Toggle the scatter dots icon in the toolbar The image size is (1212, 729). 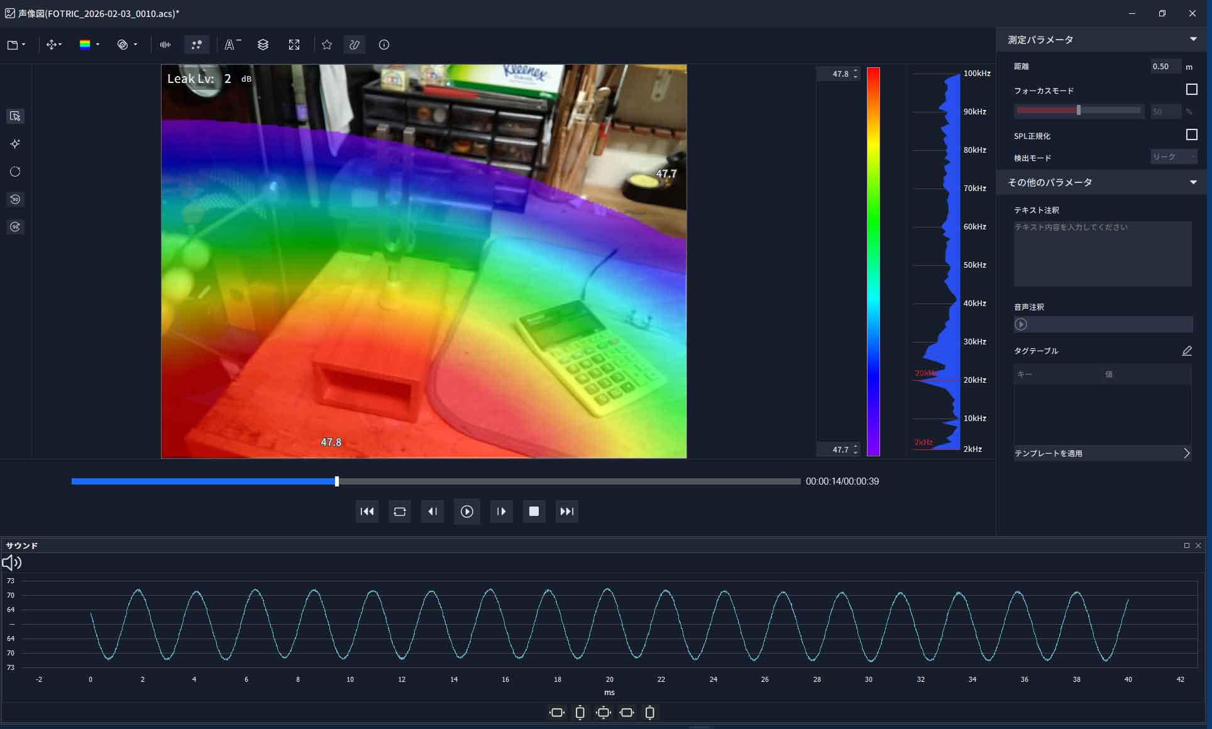[x=197, y=45]
